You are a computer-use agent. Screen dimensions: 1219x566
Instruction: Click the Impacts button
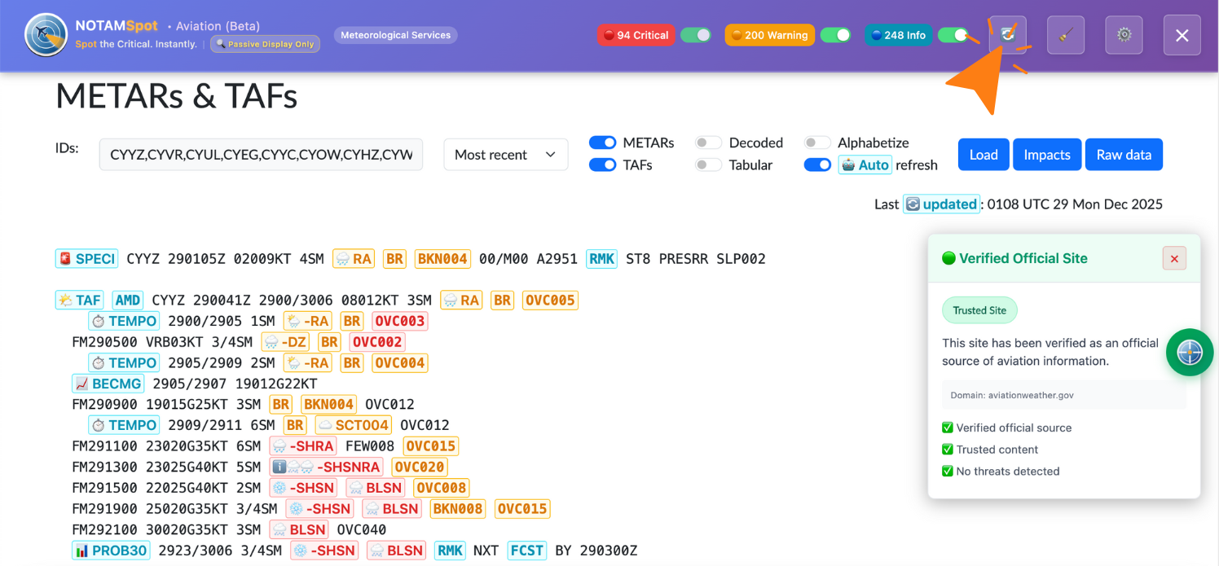[x=1047, y=154]
